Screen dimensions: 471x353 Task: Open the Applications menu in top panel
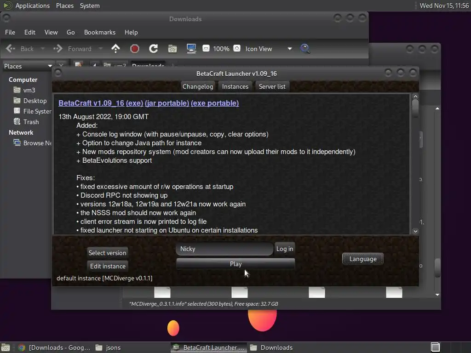(x=27, y=6)
